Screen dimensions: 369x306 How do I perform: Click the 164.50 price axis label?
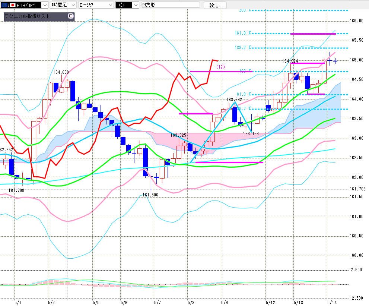tap(357, 79)
